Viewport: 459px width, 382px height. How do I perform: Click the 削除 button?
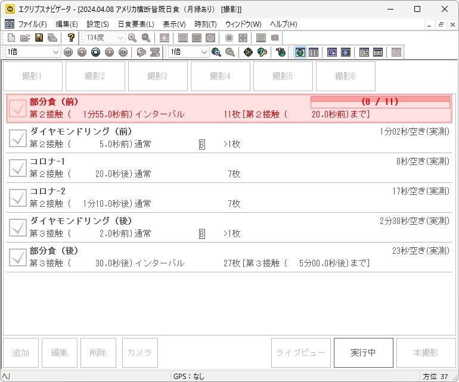click(x=98, y=353)
